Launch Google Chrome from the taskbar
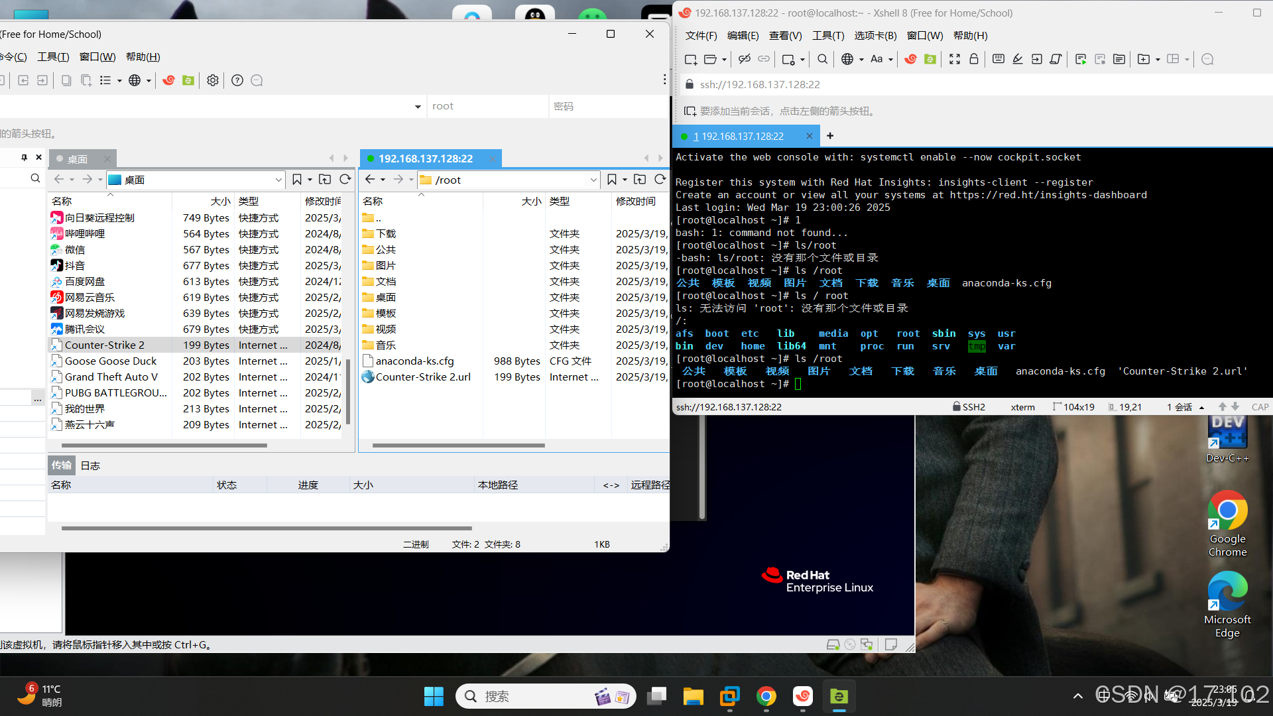Screen dimensions: 1273x716 [x=766, y=696]
